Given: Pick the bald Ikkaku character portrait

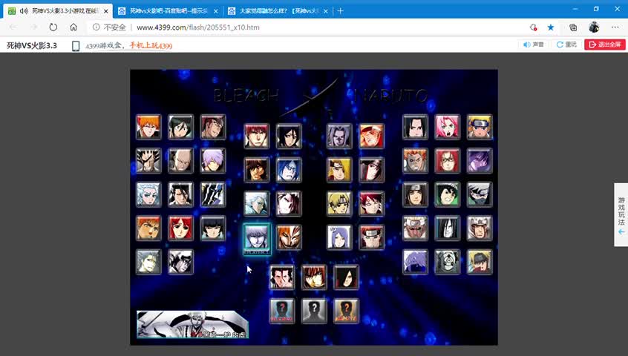Looking at the screenshot, I should click(x=180, y=161).
